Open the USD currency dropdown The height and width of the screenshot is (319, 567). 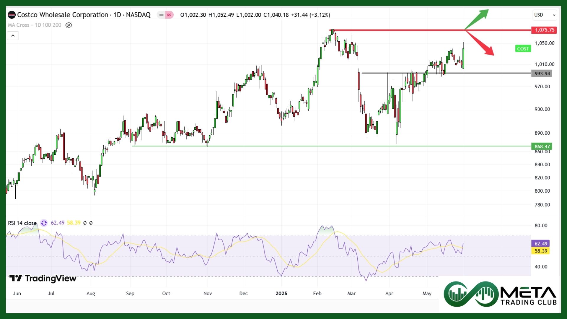(545, 15)
